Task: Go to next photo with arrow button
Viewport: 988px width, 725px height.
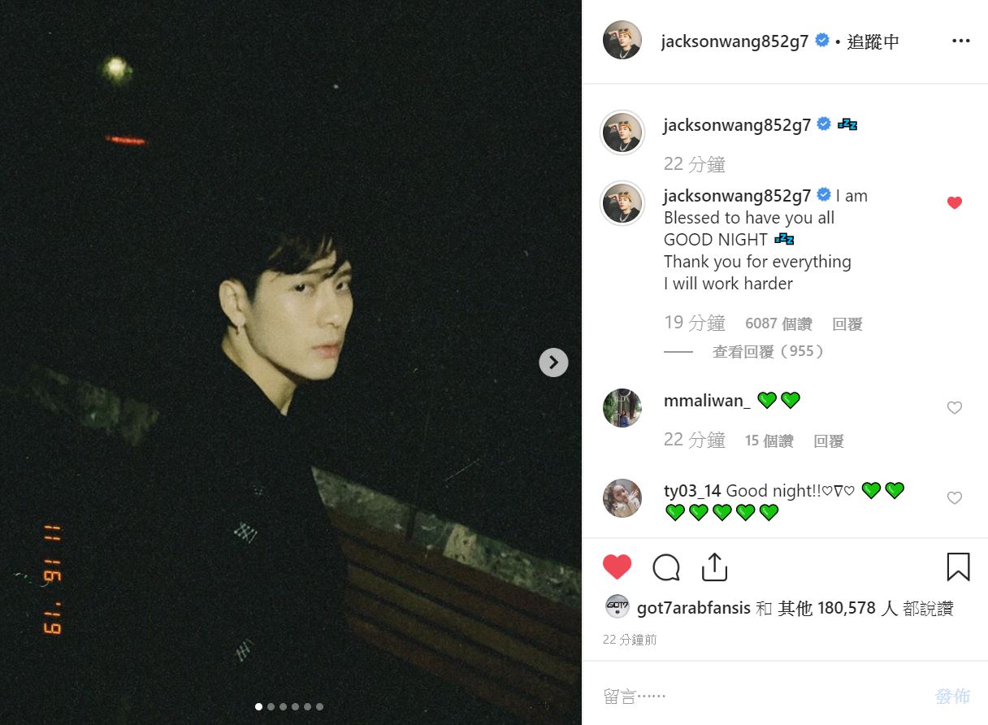Action: click(553, 362)
